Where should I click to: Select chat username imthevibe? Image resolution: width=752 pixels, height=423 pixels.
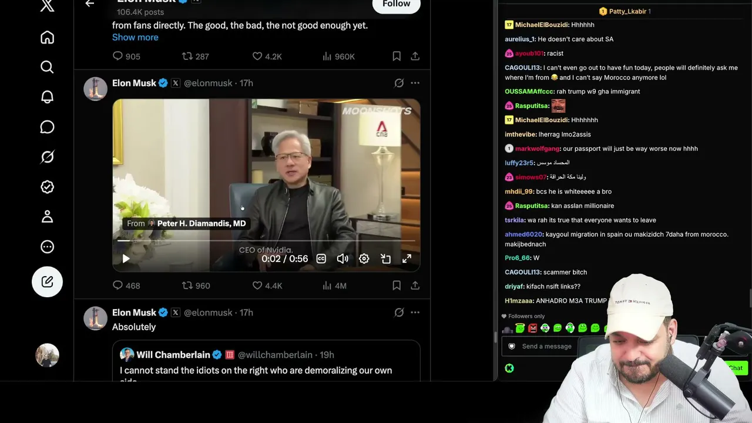(x=521, y=135)
